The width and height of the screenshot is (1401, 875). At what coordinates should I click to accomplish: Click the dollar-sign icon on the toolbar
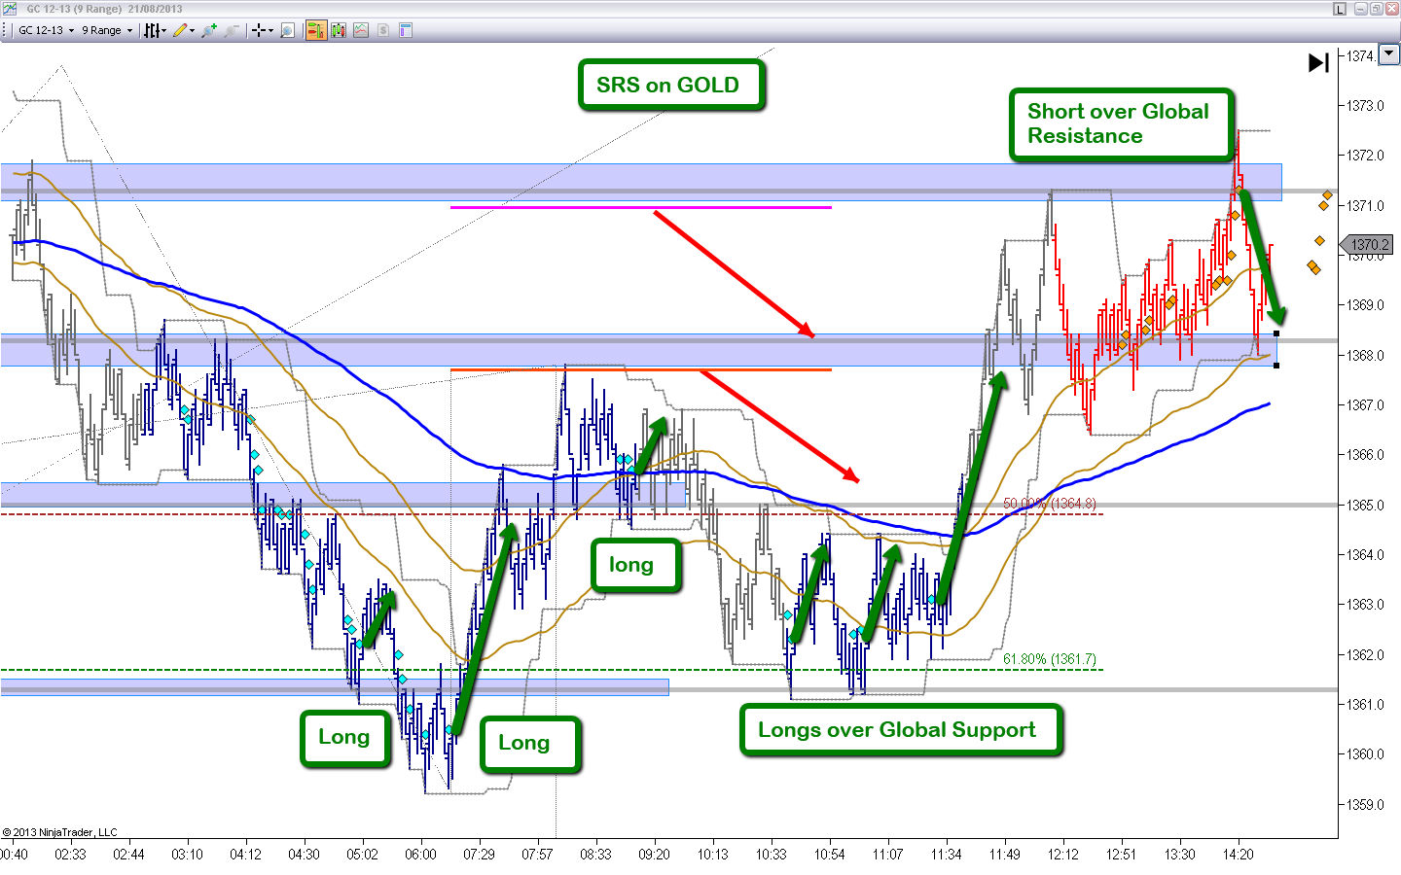click(381, 30)
